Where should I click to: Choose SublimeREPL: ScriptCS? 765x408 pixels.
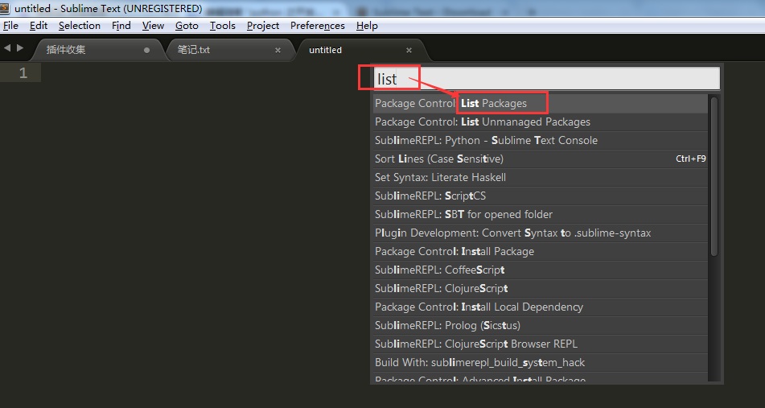[540, 196]
